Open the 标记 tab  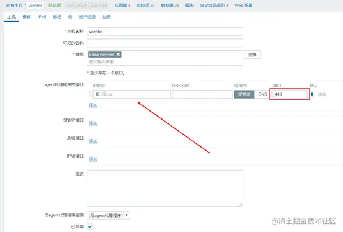pos(57,17)
